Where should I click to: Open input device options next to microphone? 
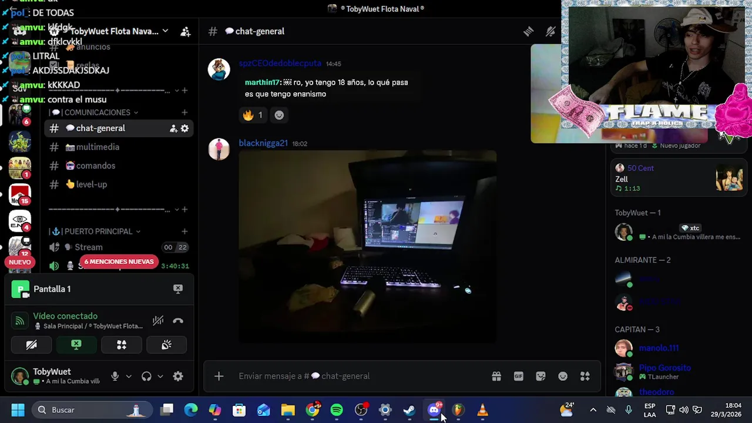click(129, 377)
